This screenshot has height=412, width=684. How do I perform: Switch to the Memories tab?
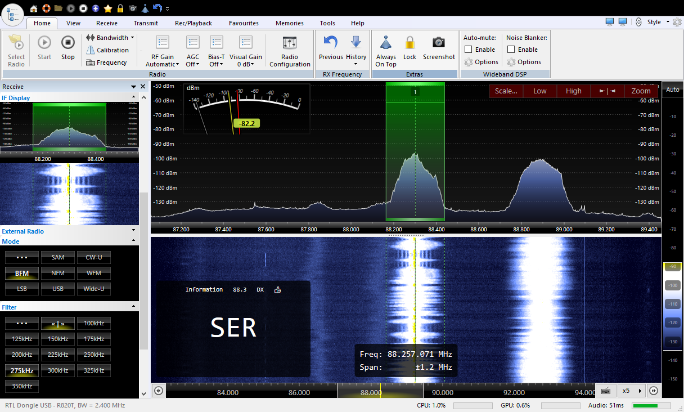290,23
